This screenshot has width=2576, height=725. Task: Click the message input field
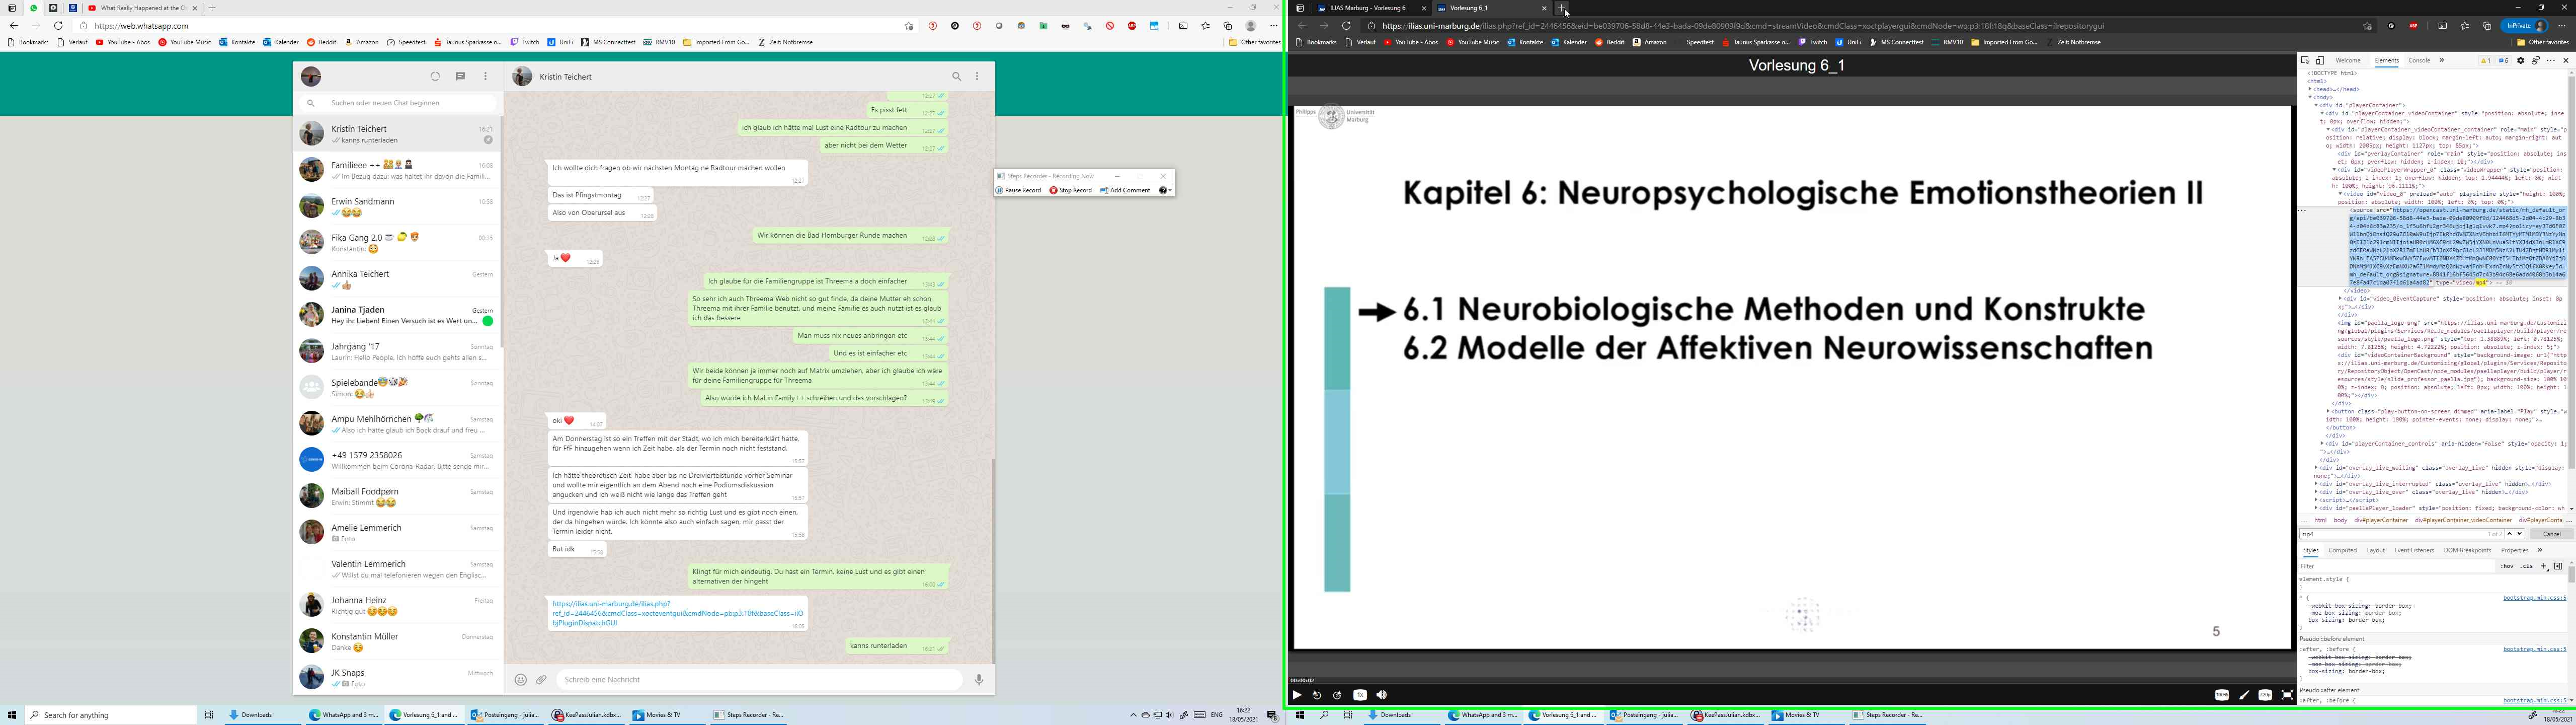pyautogui.click(x=760, y=680)
